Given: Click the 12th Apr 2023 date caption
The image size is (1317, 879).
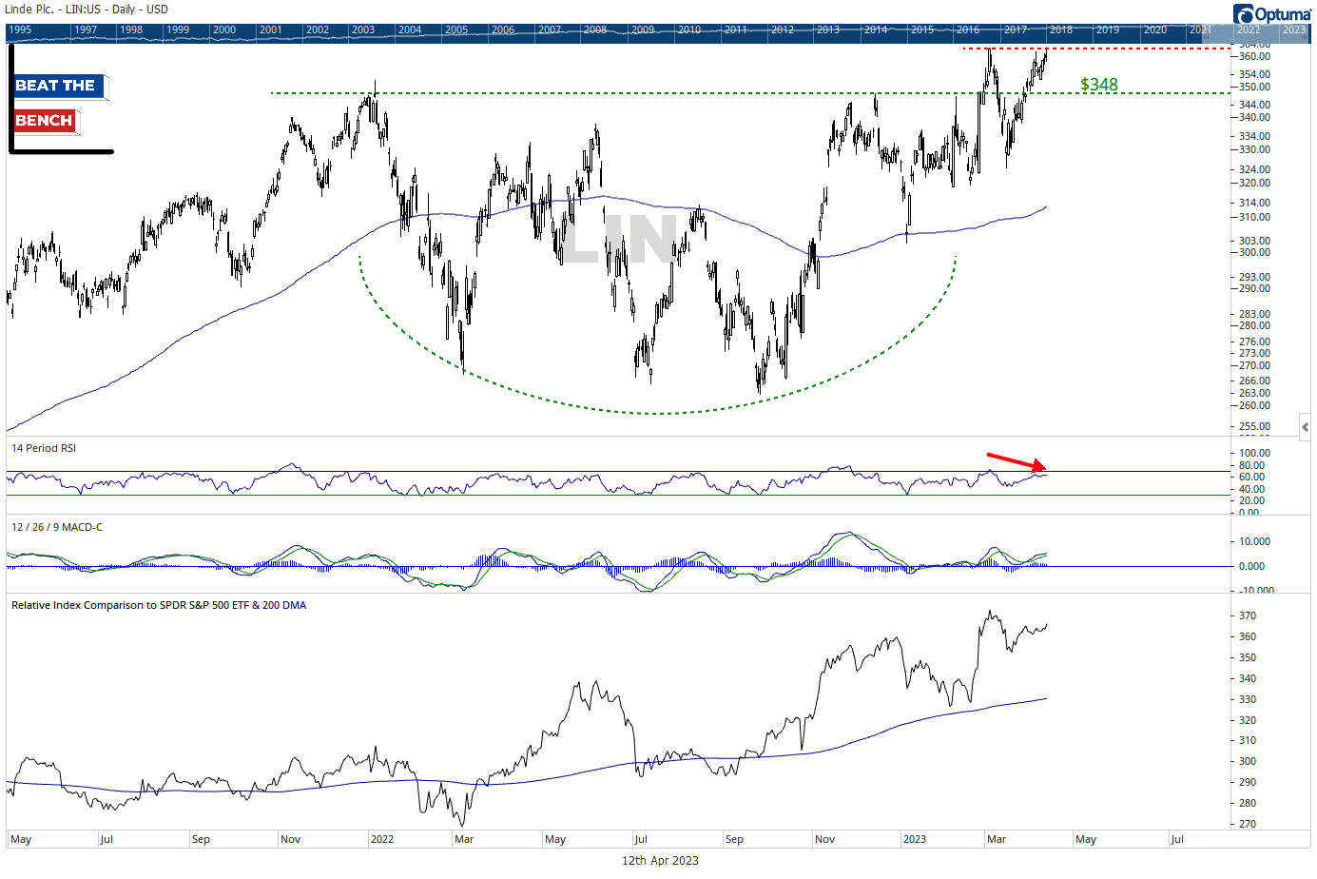Looking at the screenshot, I should (x=660, y=860).
